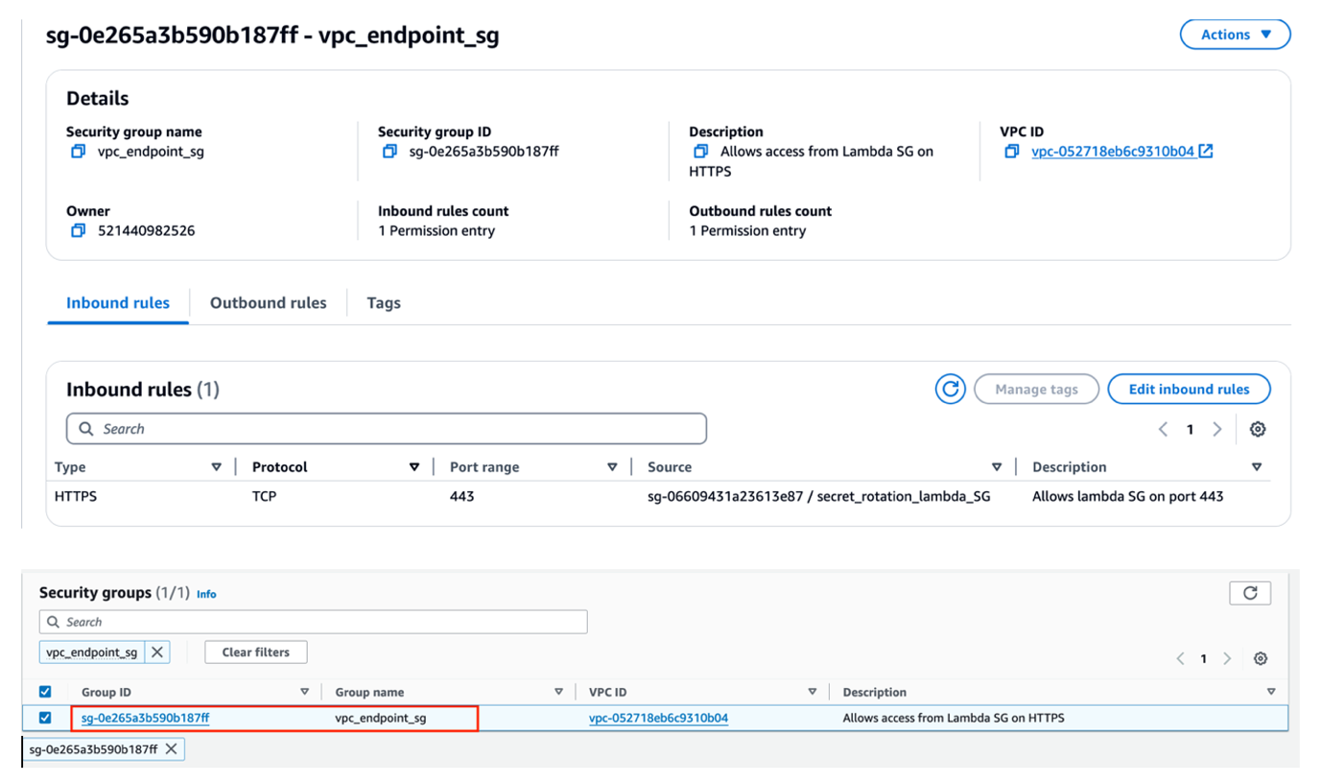The image size is (1321, 782).
Task: Refresh the Security groups list
Action: pos(1249,592)
